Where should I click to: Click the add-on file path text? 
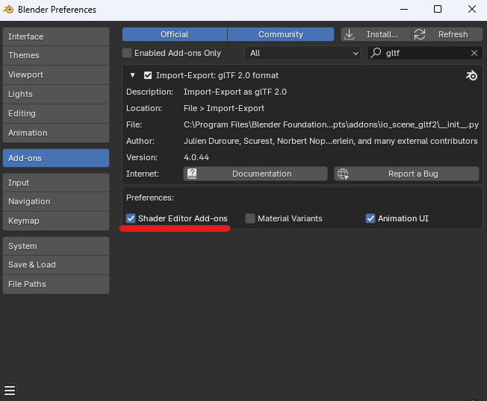(x=331, y=125)
